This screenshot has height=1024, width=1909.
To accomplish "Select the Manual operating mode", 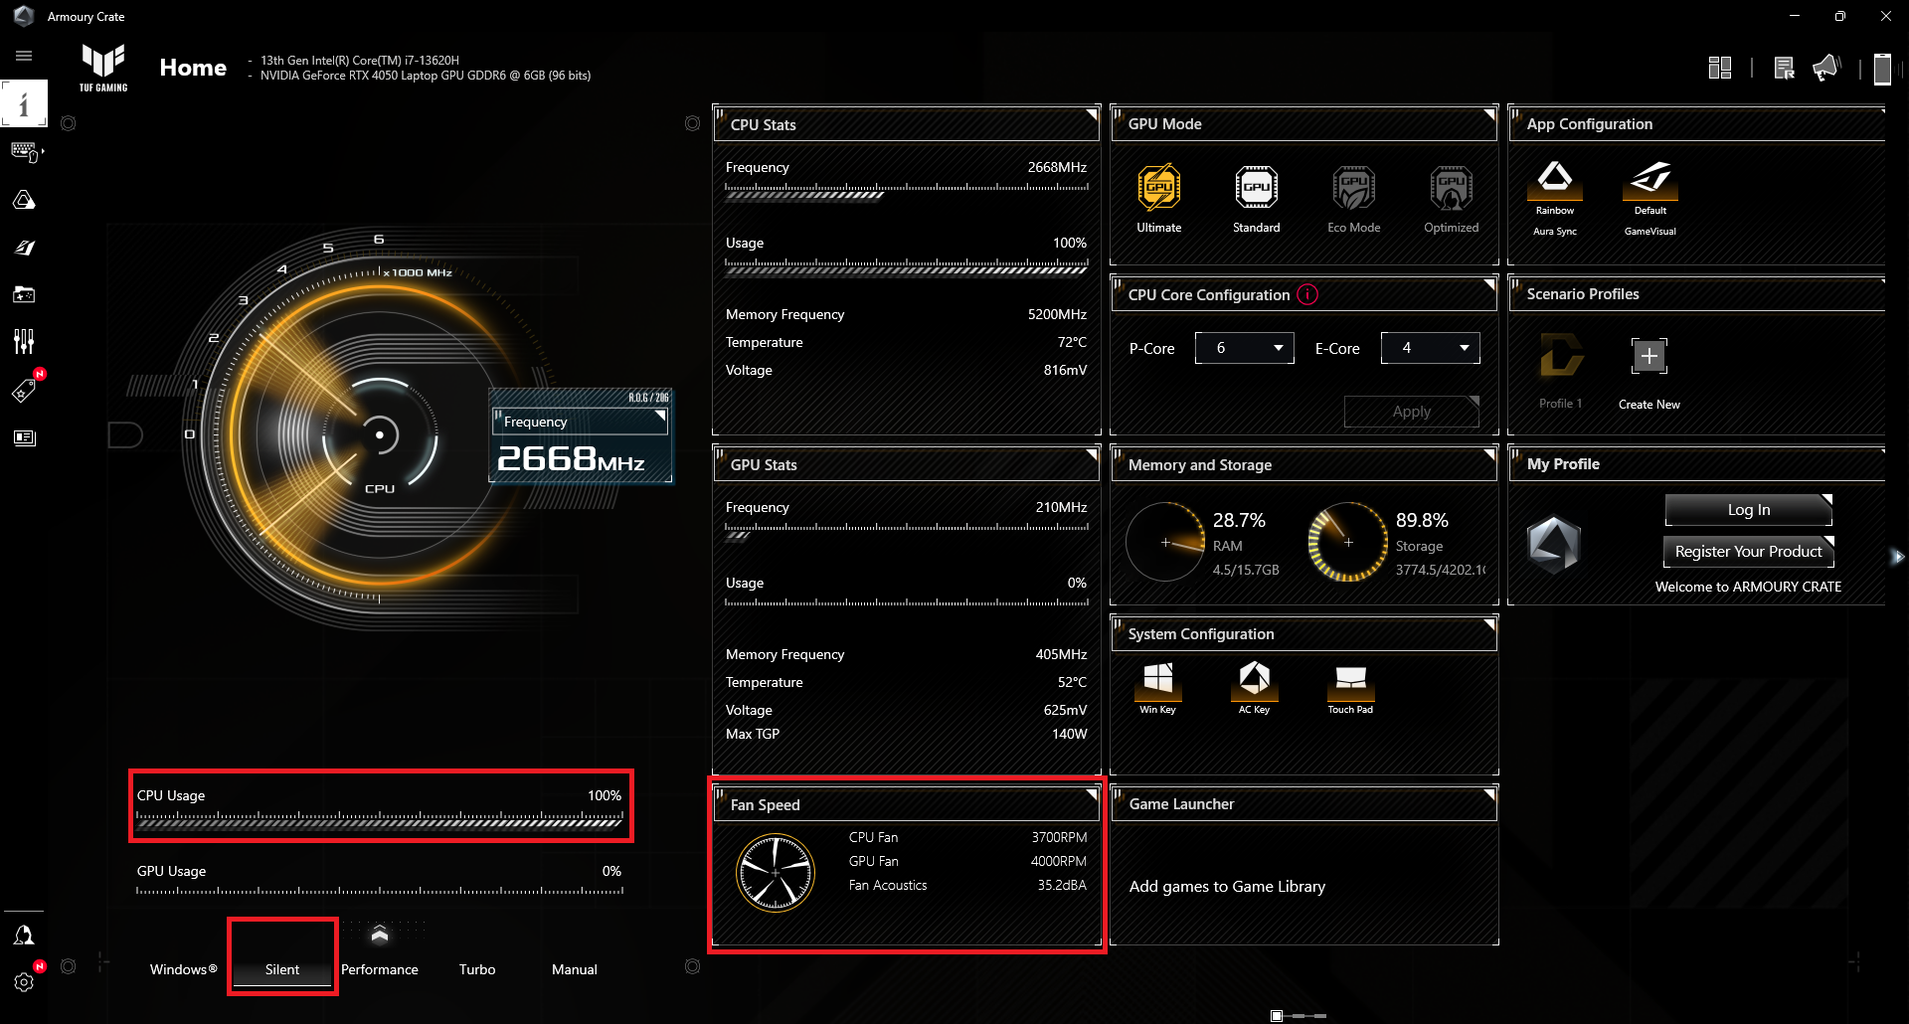I will coord(575,969).
